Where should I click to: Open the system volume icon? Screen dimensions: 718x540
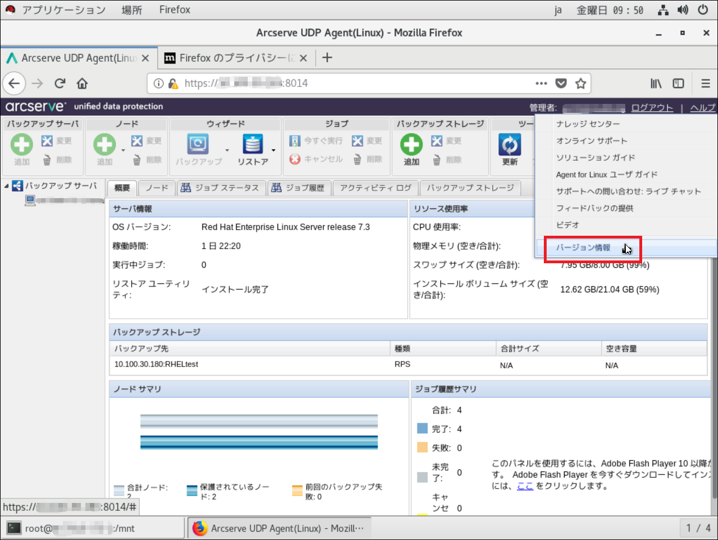(683, 10)
